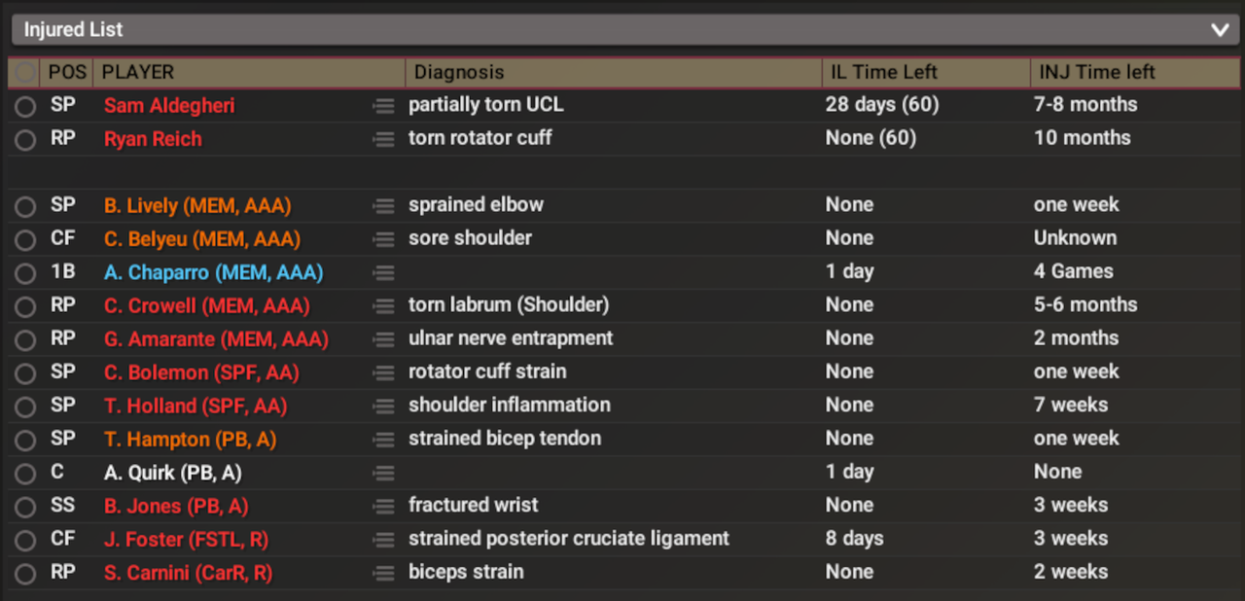Click the POS column header
Image resolution: width=1245 pixels, height=601 pixels.
pyautogui.click(x=67, y=73)
